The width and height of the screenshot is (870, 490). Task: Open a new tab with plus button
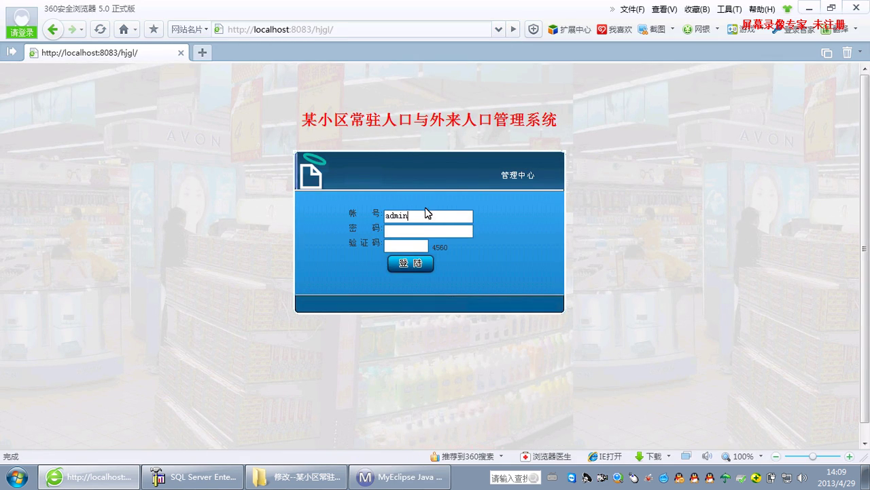(x=202, y=52)
